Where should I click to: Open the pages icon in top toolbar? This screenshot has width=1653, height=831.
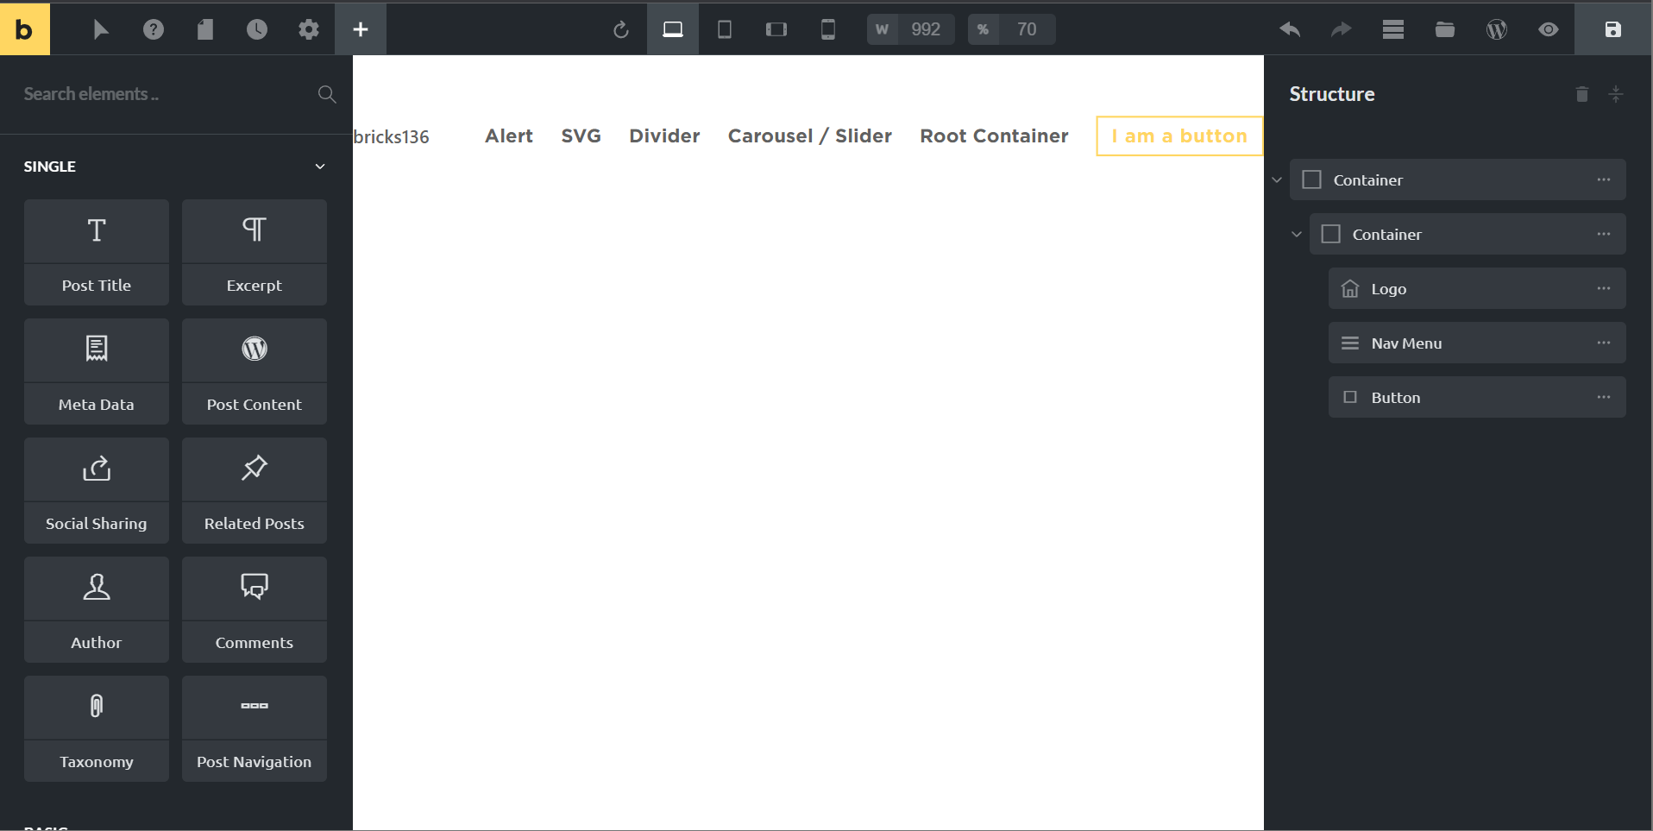[204, 29]
